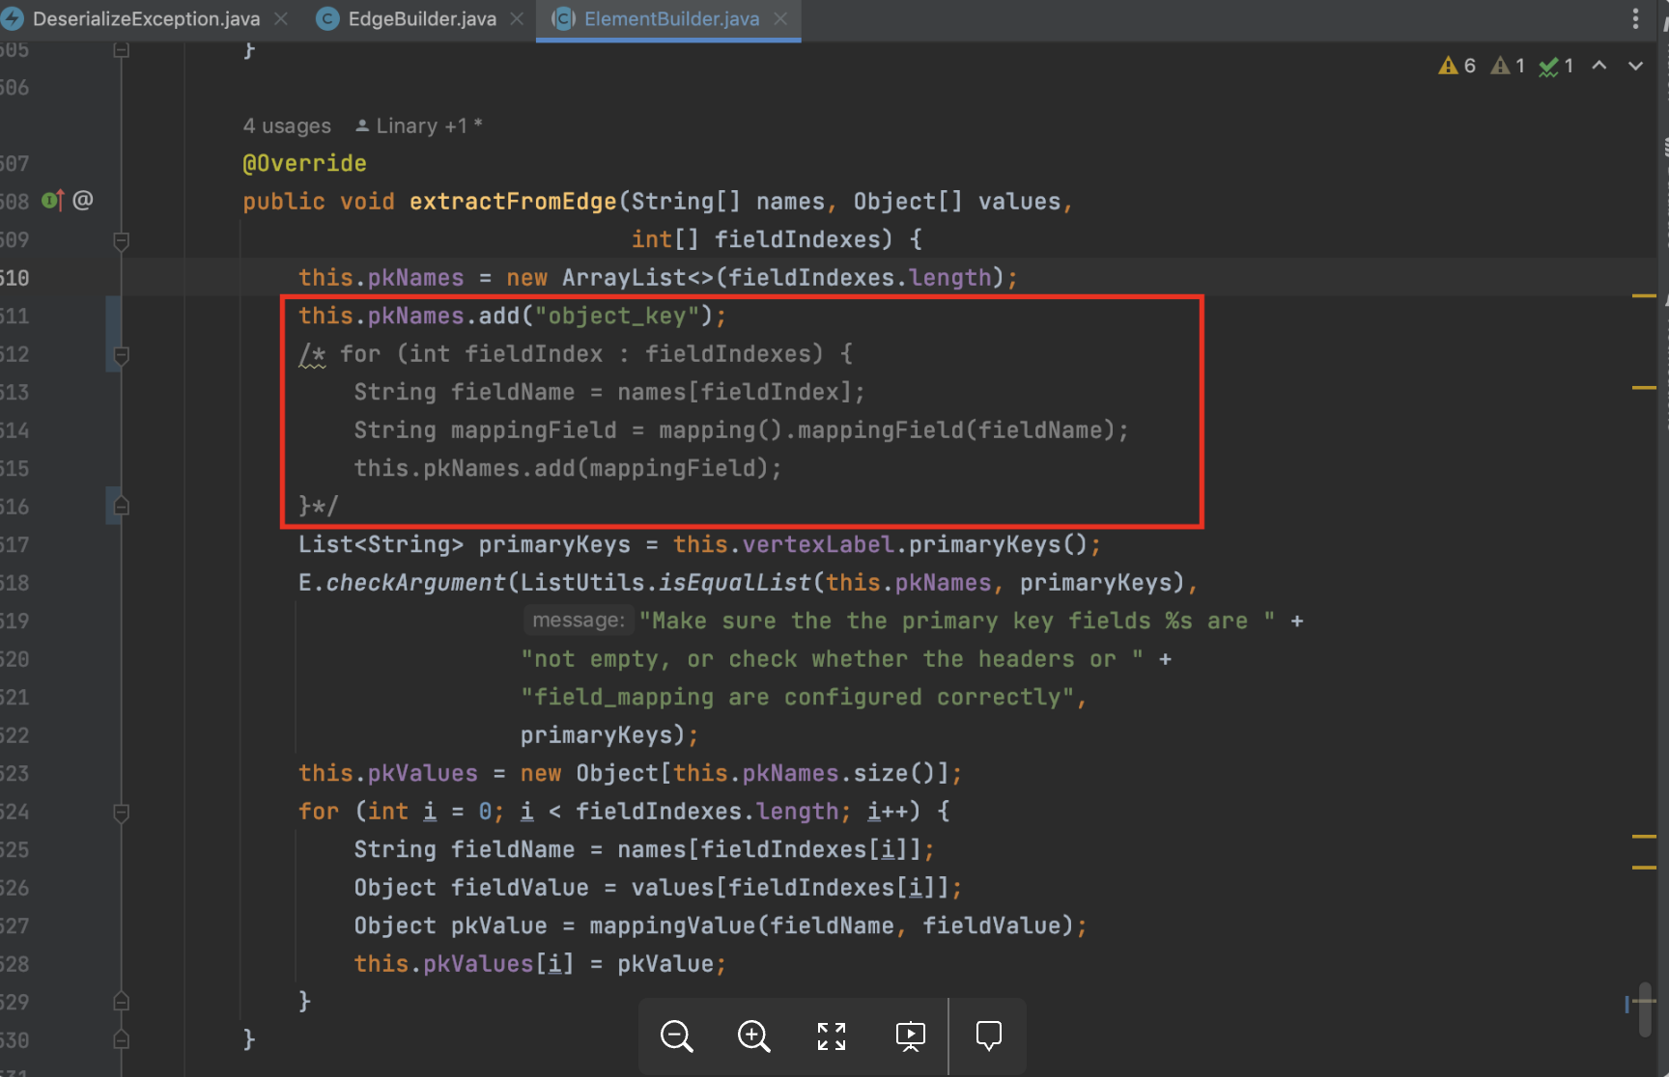Click the fit-to-screen expand icon
Image resolution: width=1669 pixels, height=1077 pixels.
(x=832, y=1036)
